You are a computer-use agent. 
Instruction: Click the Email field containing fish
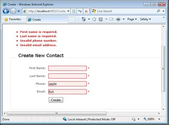[68, 92]
